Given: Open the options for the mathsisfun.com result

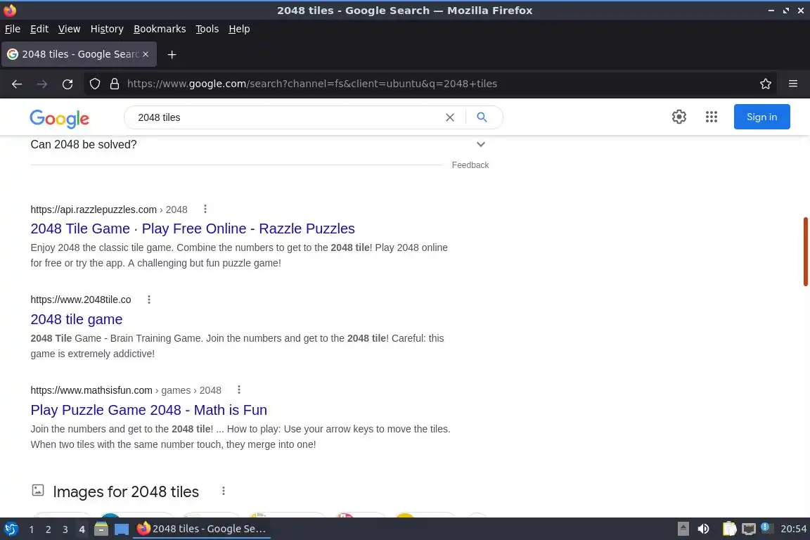Looking at the screenshot, I should coord(238,390).
